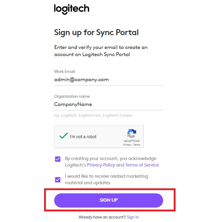
Task: Open the Sign in link
Action: pos(133,217)
